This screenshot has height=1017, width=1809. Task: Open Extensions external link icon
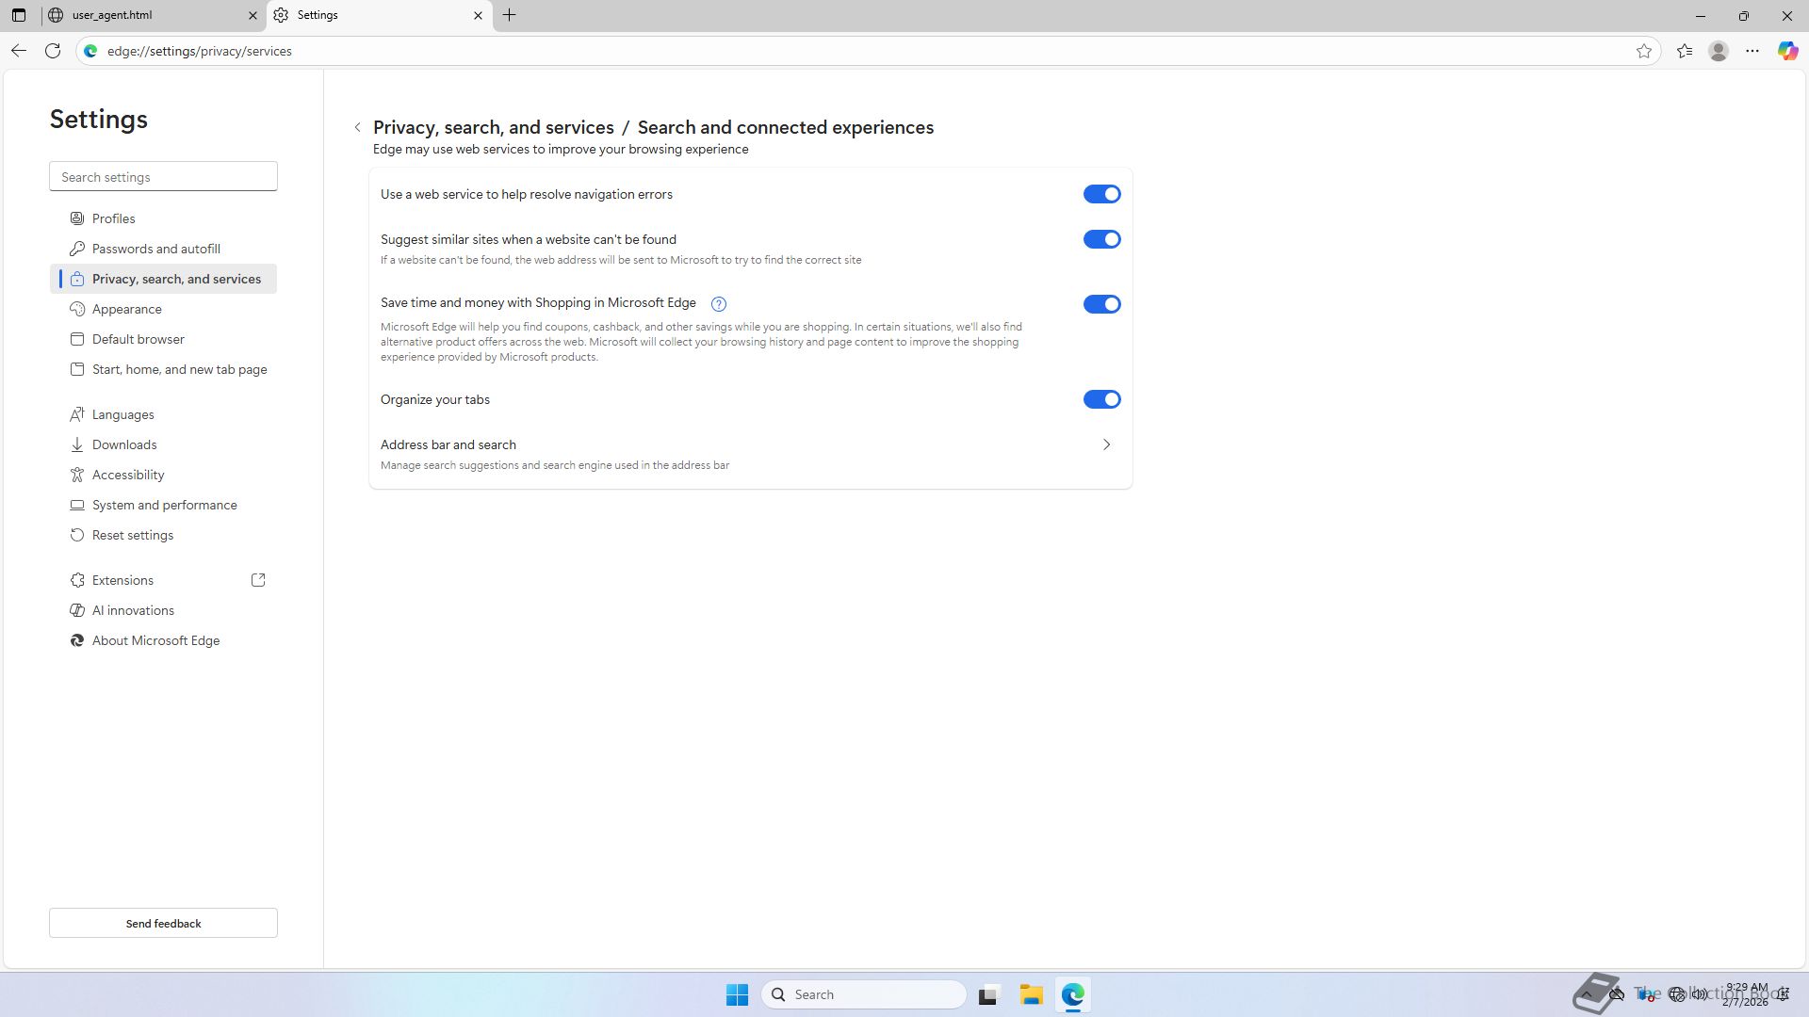tap(258, 580)
